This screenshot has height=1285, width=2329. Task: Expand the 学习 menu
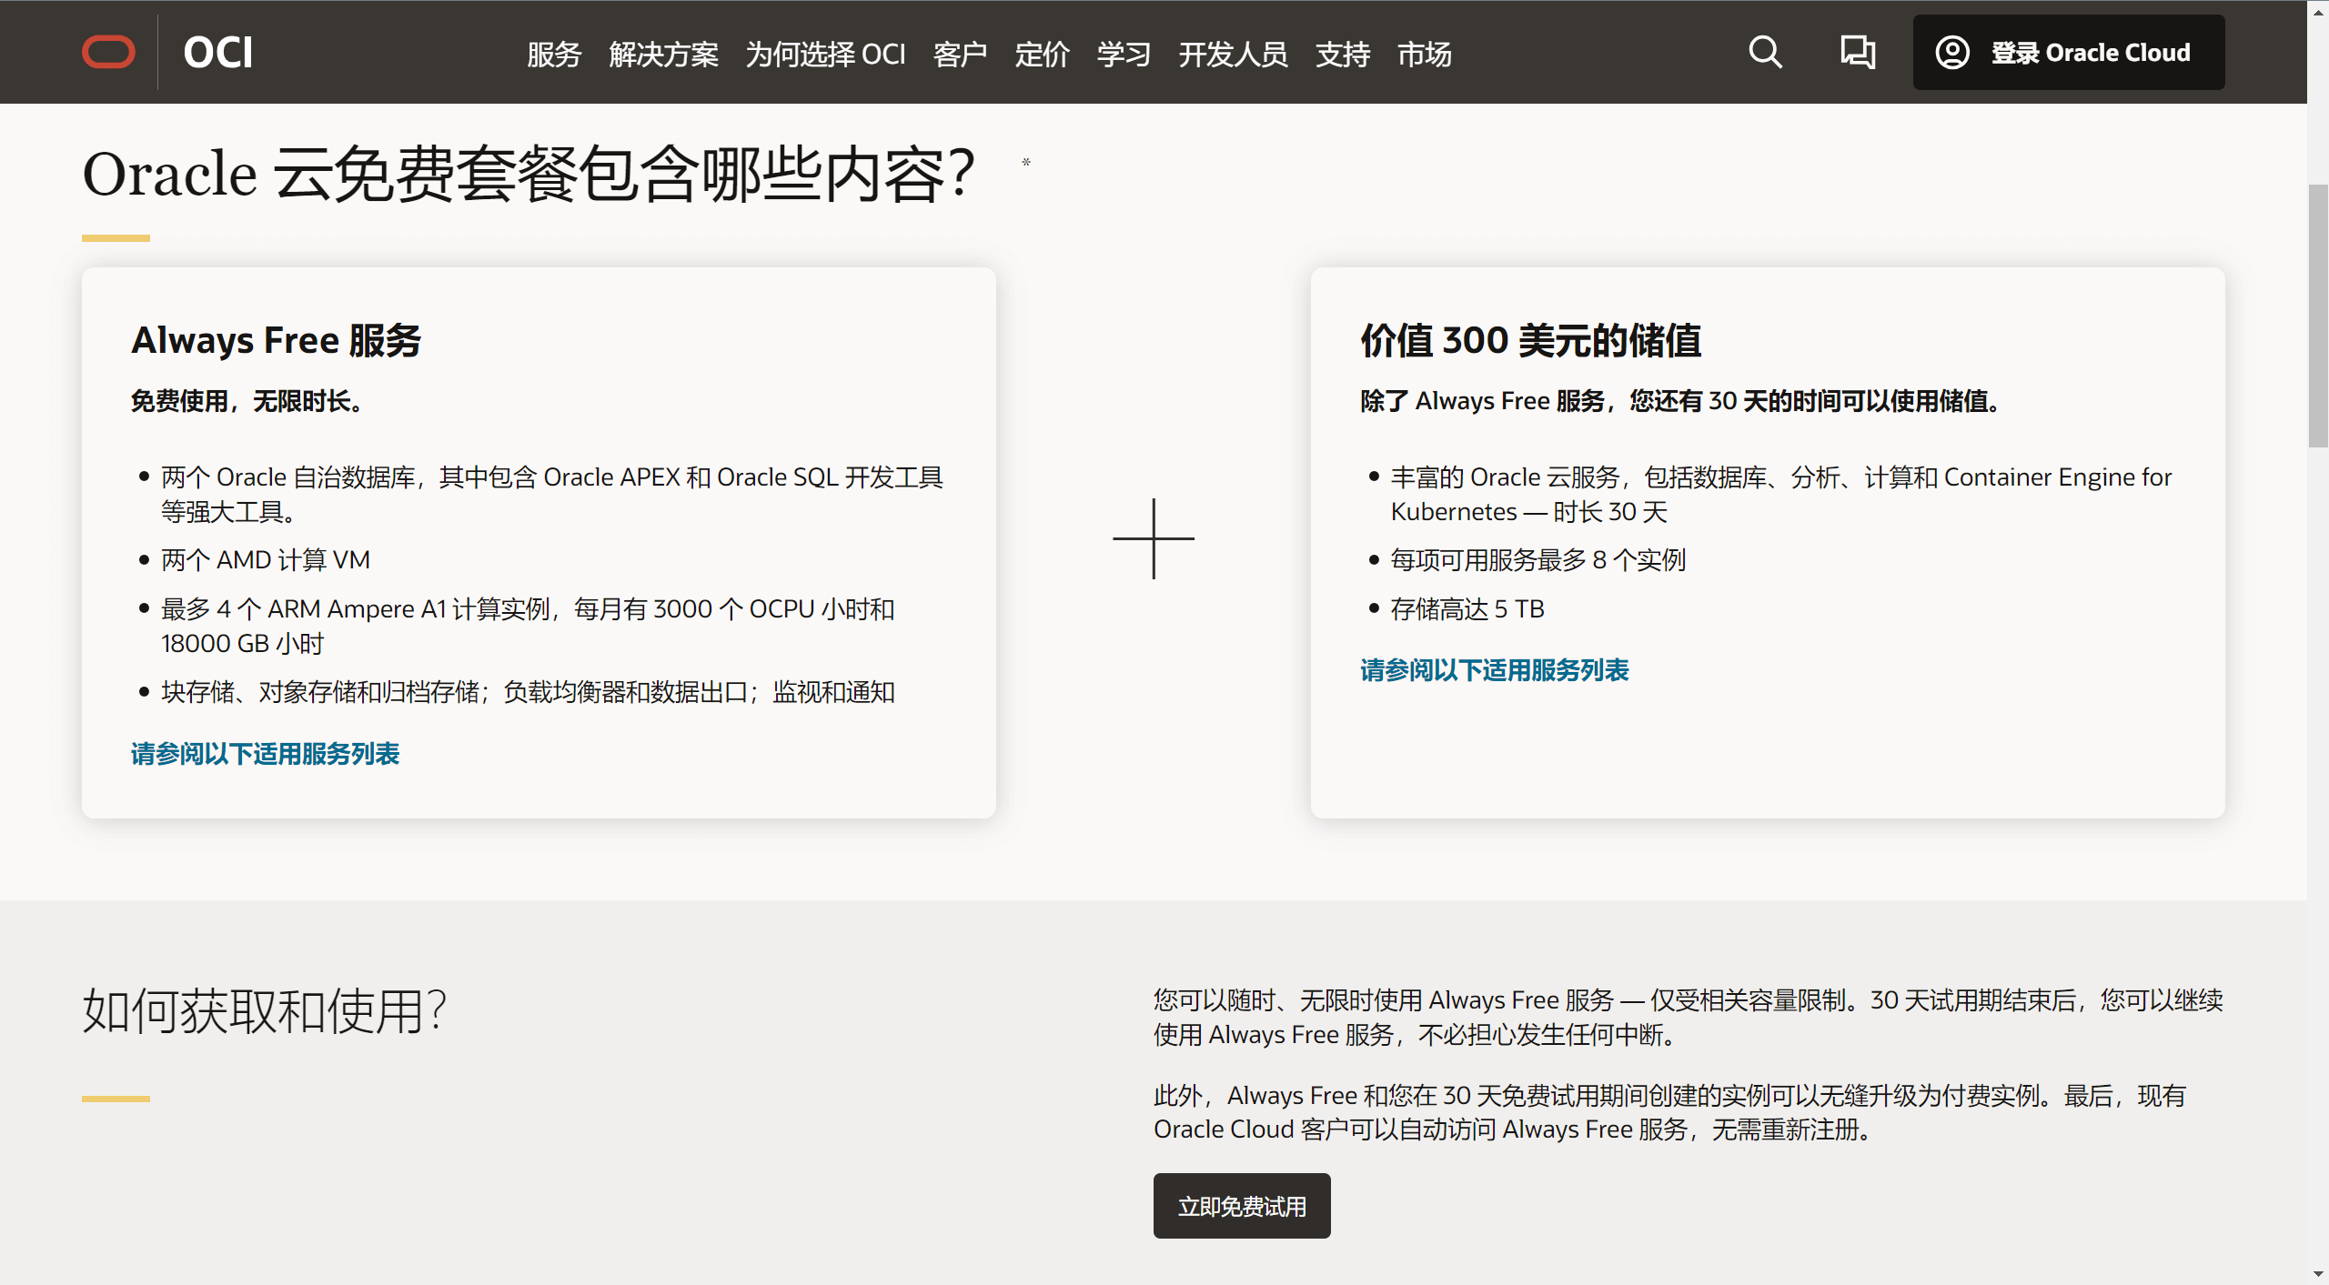click(1124, 55)
